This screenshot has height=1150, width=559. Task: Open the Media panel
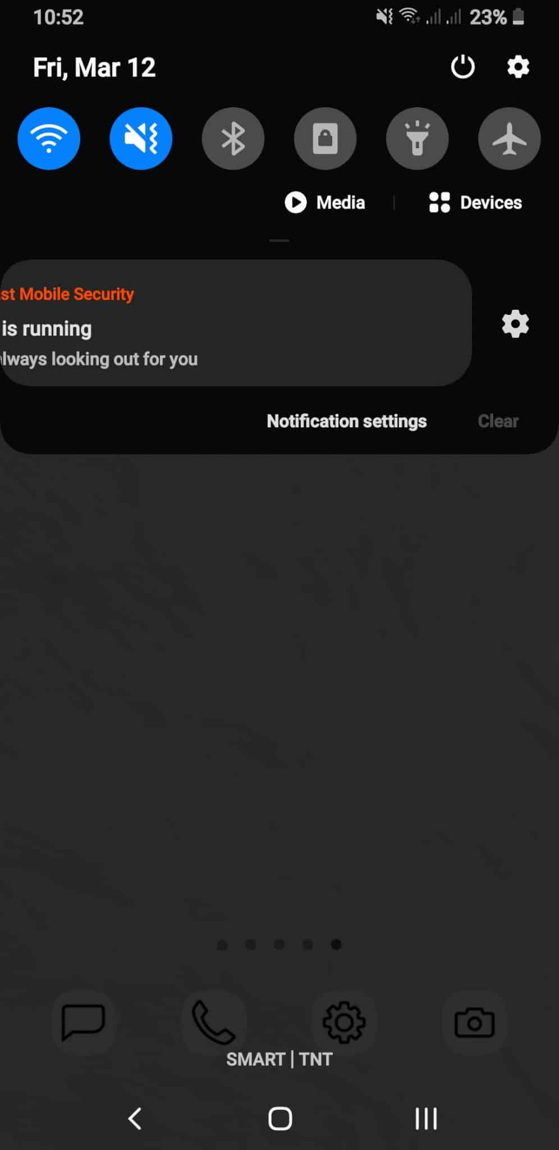[x=325, y=202]
